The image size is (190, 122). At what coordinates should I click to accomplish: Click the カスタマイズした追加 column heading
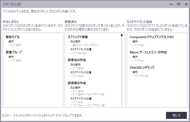[139, 22]
